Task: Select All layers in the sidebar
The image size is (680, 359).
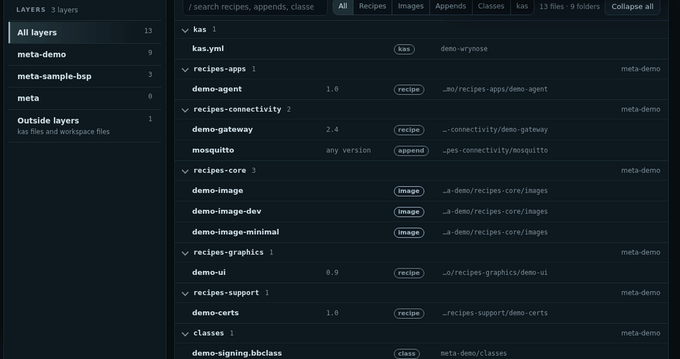Action: (85, 33)
